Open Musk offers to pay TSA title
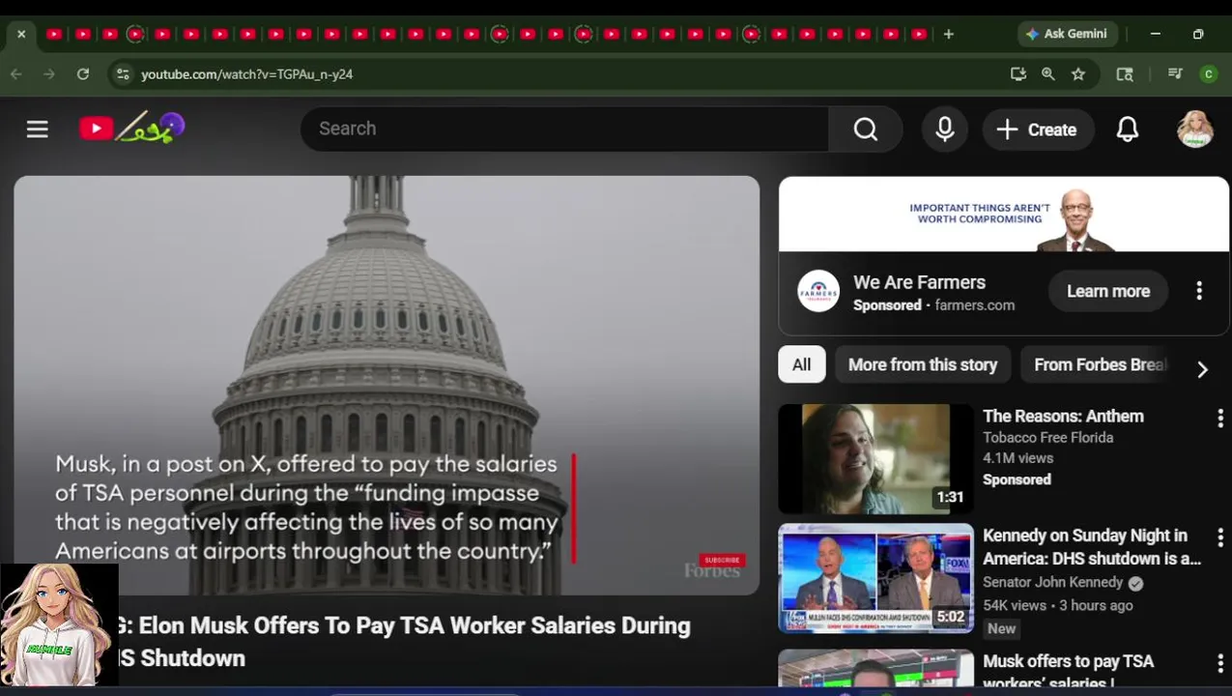Viewport: 1232px width, 696px height. 1068,671
